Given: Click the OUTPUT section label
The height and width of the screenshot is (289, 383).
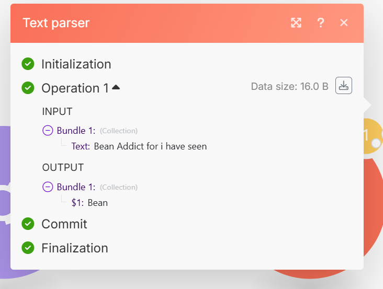Looking at the screenshot, I should tap(63, 168).
